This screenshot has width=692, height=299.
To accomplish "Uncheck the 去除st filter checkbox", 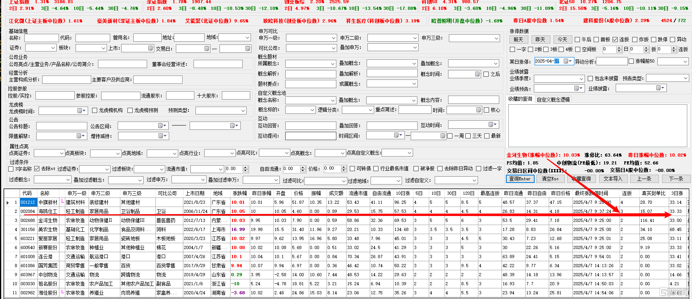I will (x=37, y=169).
